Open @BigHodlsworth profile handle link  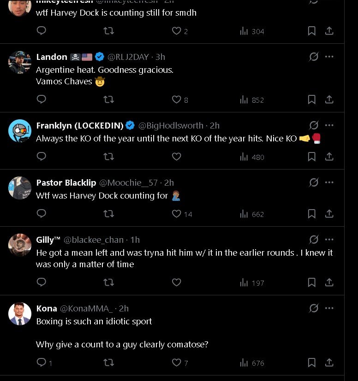tap(171, 126)
